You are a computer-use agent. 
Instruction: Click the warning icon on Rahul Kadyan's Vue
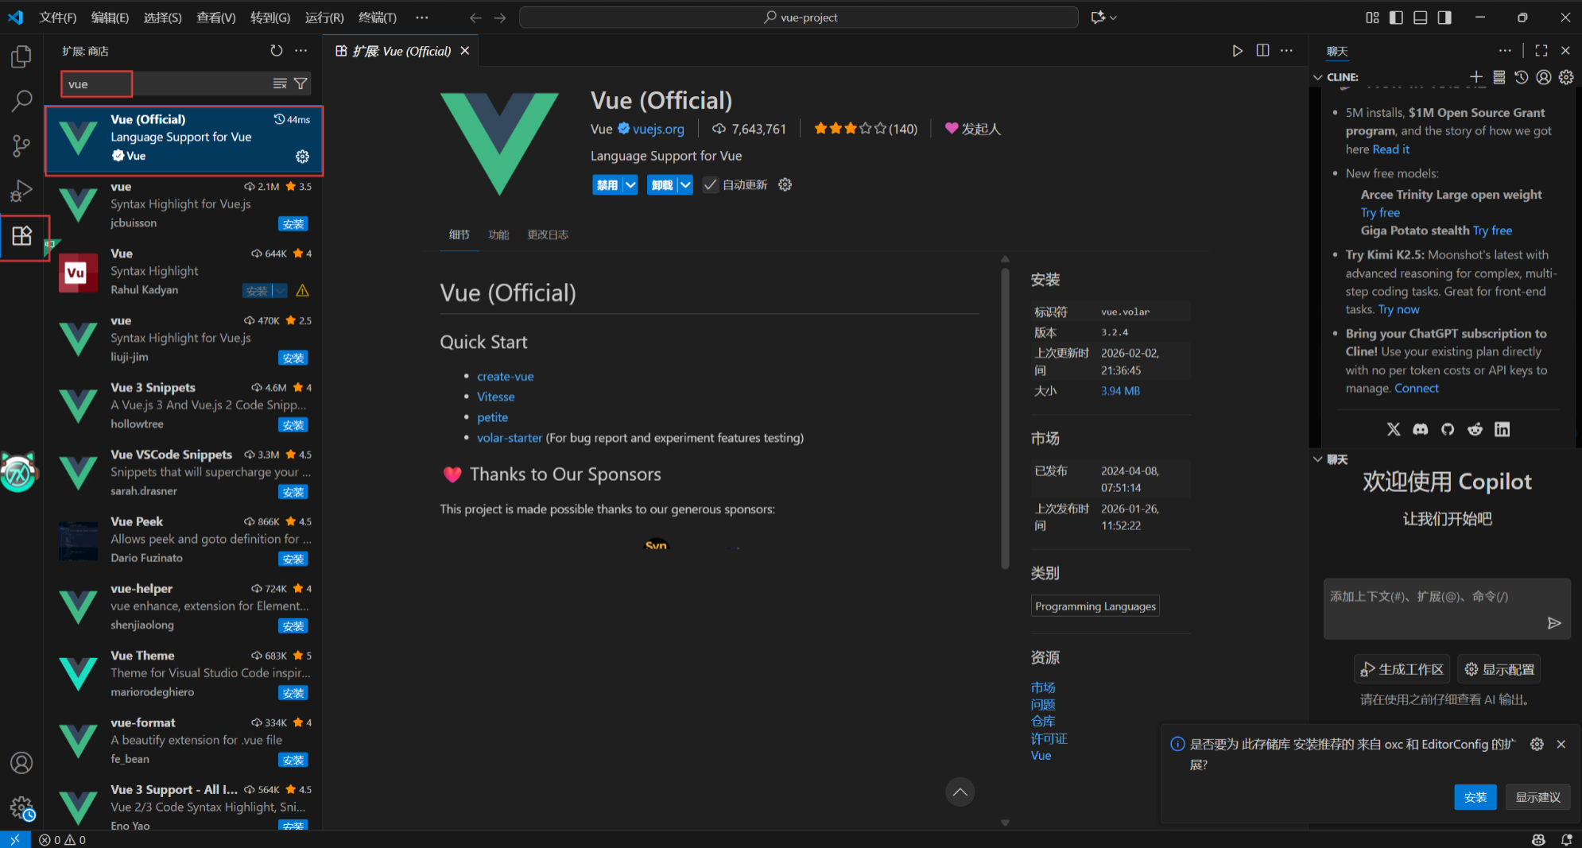pos(302,291)
